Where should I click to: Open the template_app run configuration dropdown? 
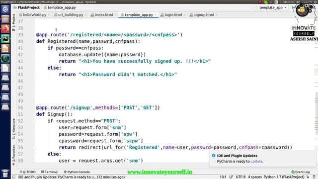point(270,7)
